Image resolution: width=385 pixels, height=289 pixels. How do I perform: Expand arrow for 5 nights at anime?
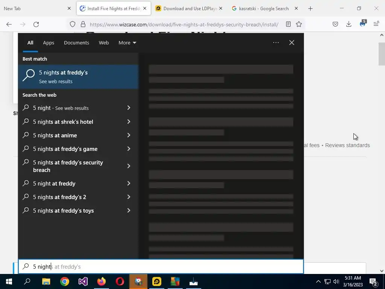coord(129,135)
